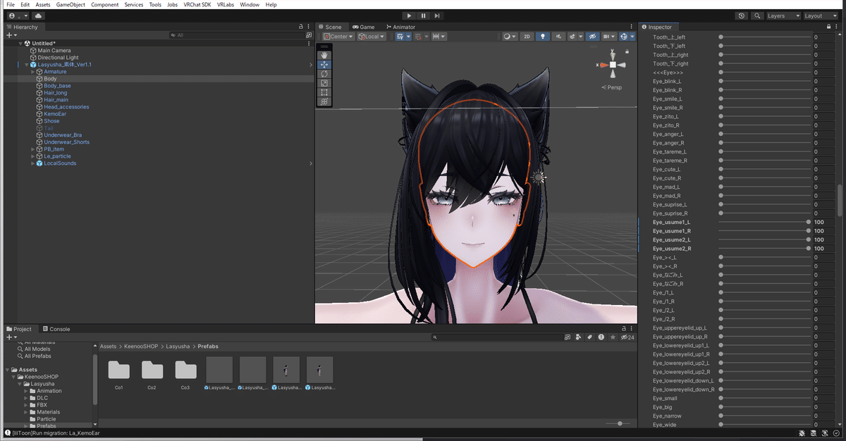Toggle grid snapping button in Scene toolbar

click(x=399, y=37)
